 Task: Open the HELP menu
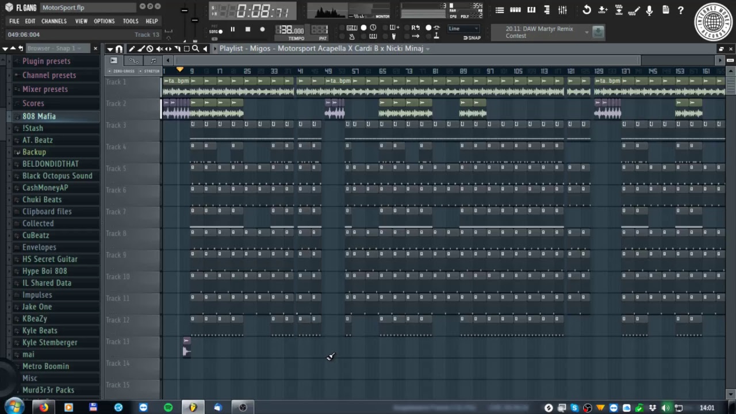151,21
